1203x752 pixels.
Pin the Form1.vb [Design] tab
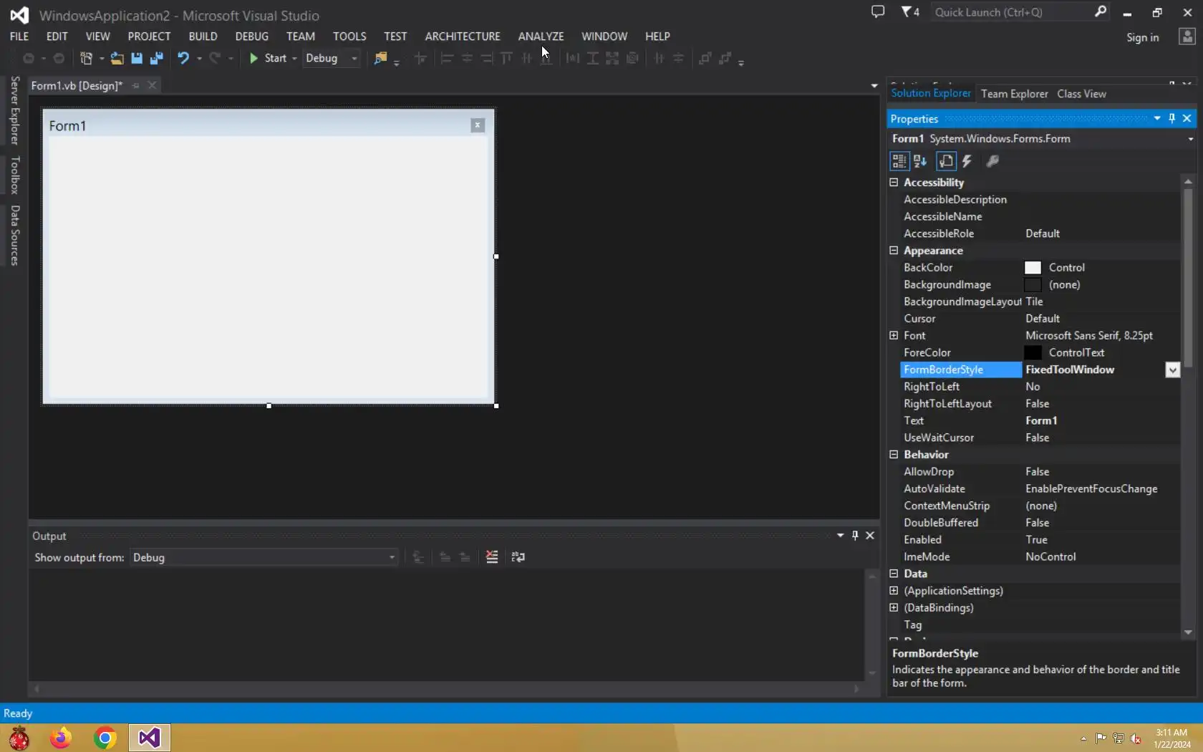135,85
